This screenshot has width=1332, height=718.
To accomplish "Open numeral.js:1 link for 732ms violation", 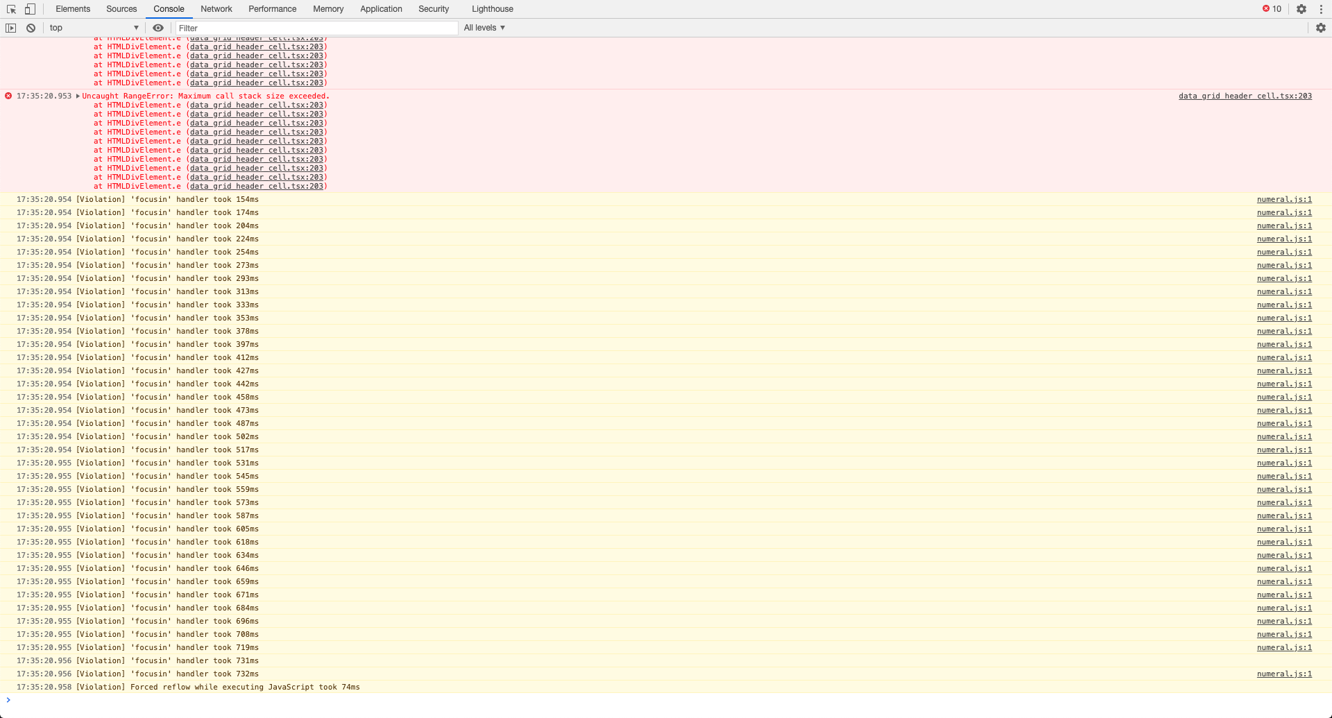I will pyautogui.click(x=1284, y=674).
